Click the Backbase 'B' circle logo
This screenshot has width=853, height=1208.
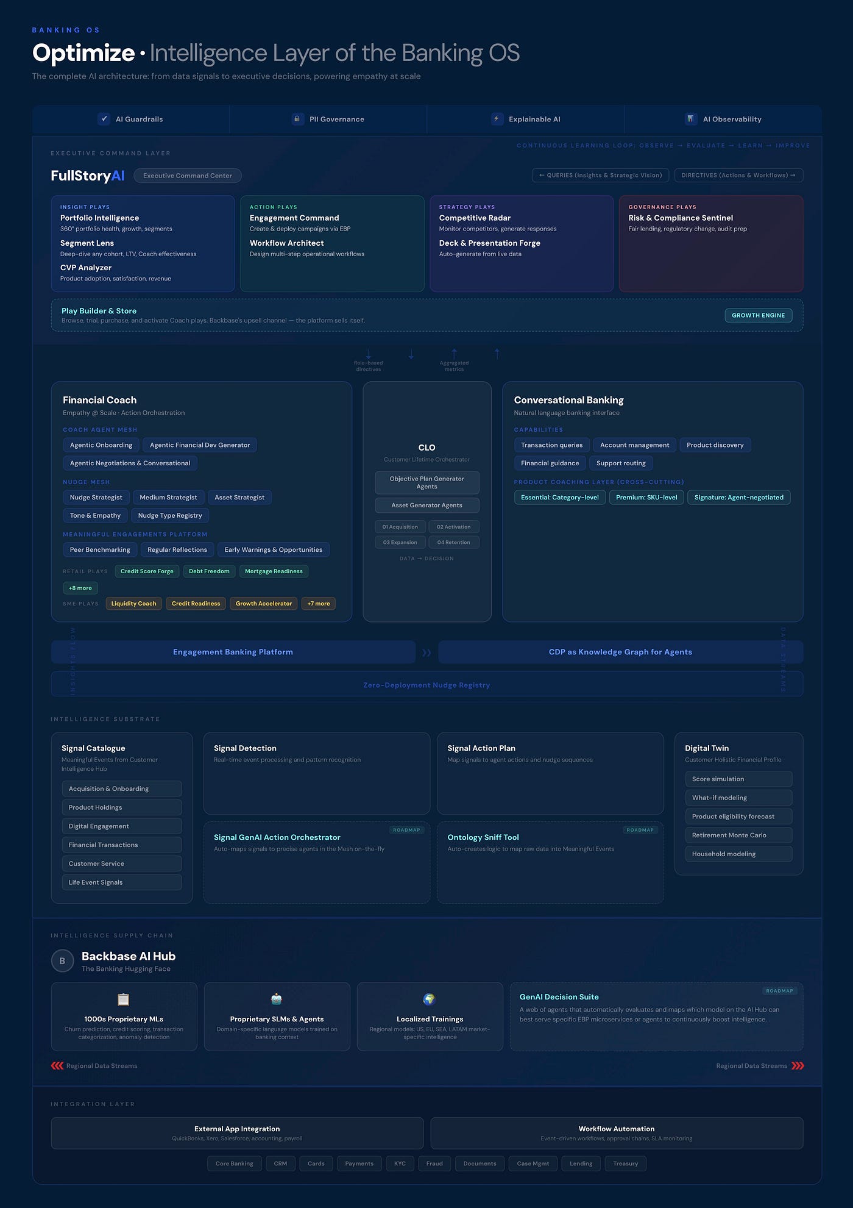62,960
